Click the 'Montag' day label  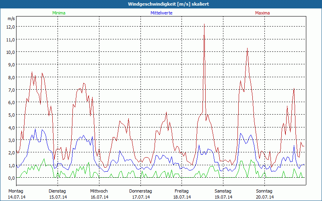point(16,191)
